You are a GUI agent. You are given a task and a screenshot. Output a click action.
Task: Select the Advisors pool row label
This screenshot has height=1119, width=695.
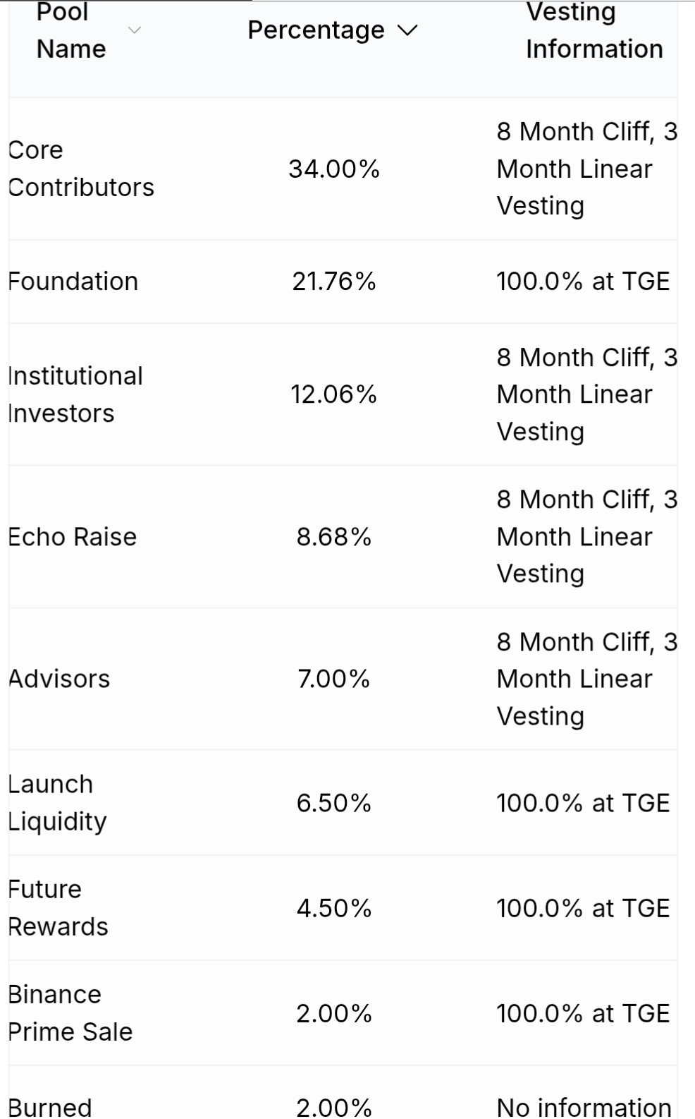(x=59, y=679)
